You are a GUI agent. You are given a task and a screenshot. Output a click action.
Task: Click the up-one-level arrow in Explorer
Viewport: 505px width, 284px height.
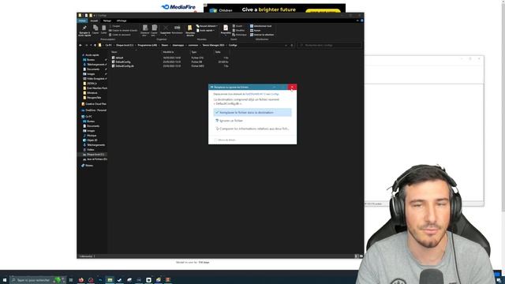click(95, 46)
